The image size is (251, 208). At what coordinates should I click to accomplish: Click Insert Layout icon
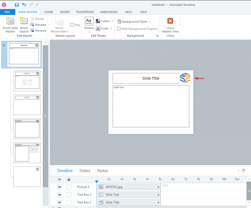(x=24, y=21)
